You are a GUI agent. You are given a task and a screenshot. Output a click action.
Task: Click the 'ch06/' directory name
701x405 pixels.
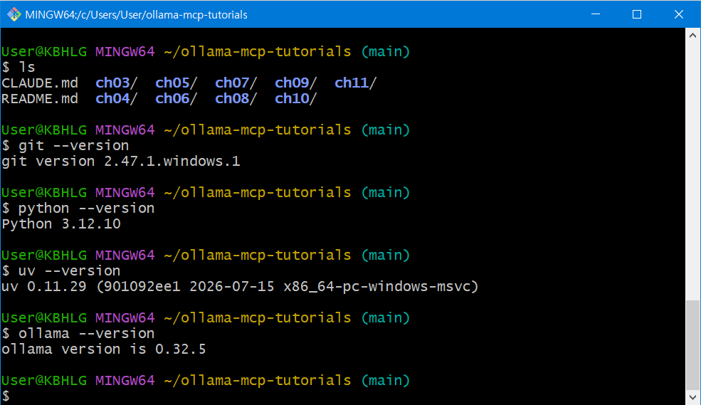tap(176, 98)
